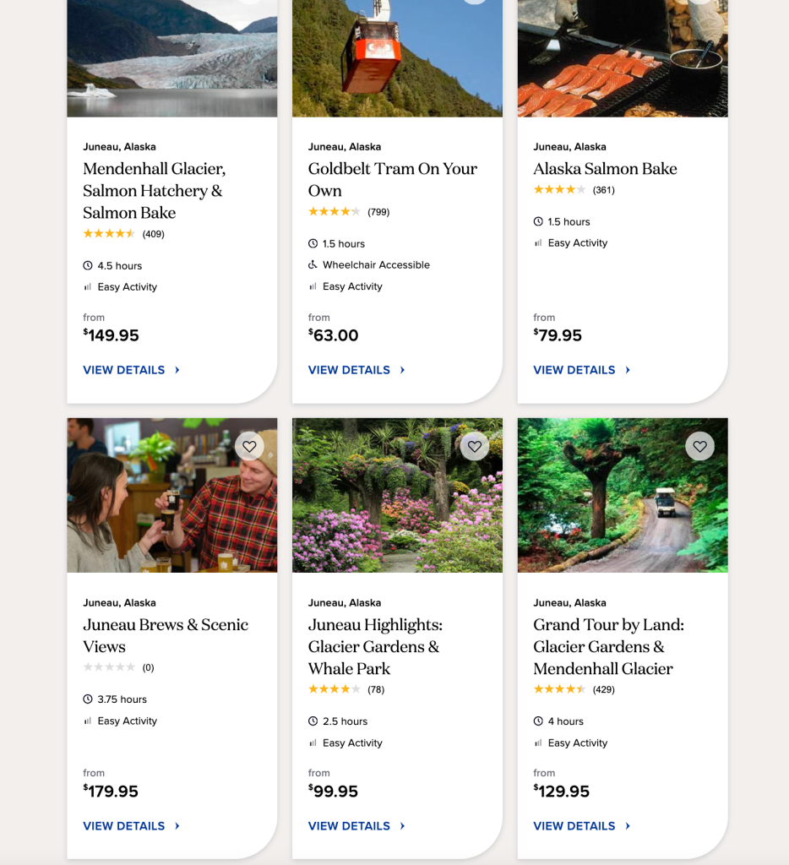Click empty star rating for Juneau Brews

point(108,667)
